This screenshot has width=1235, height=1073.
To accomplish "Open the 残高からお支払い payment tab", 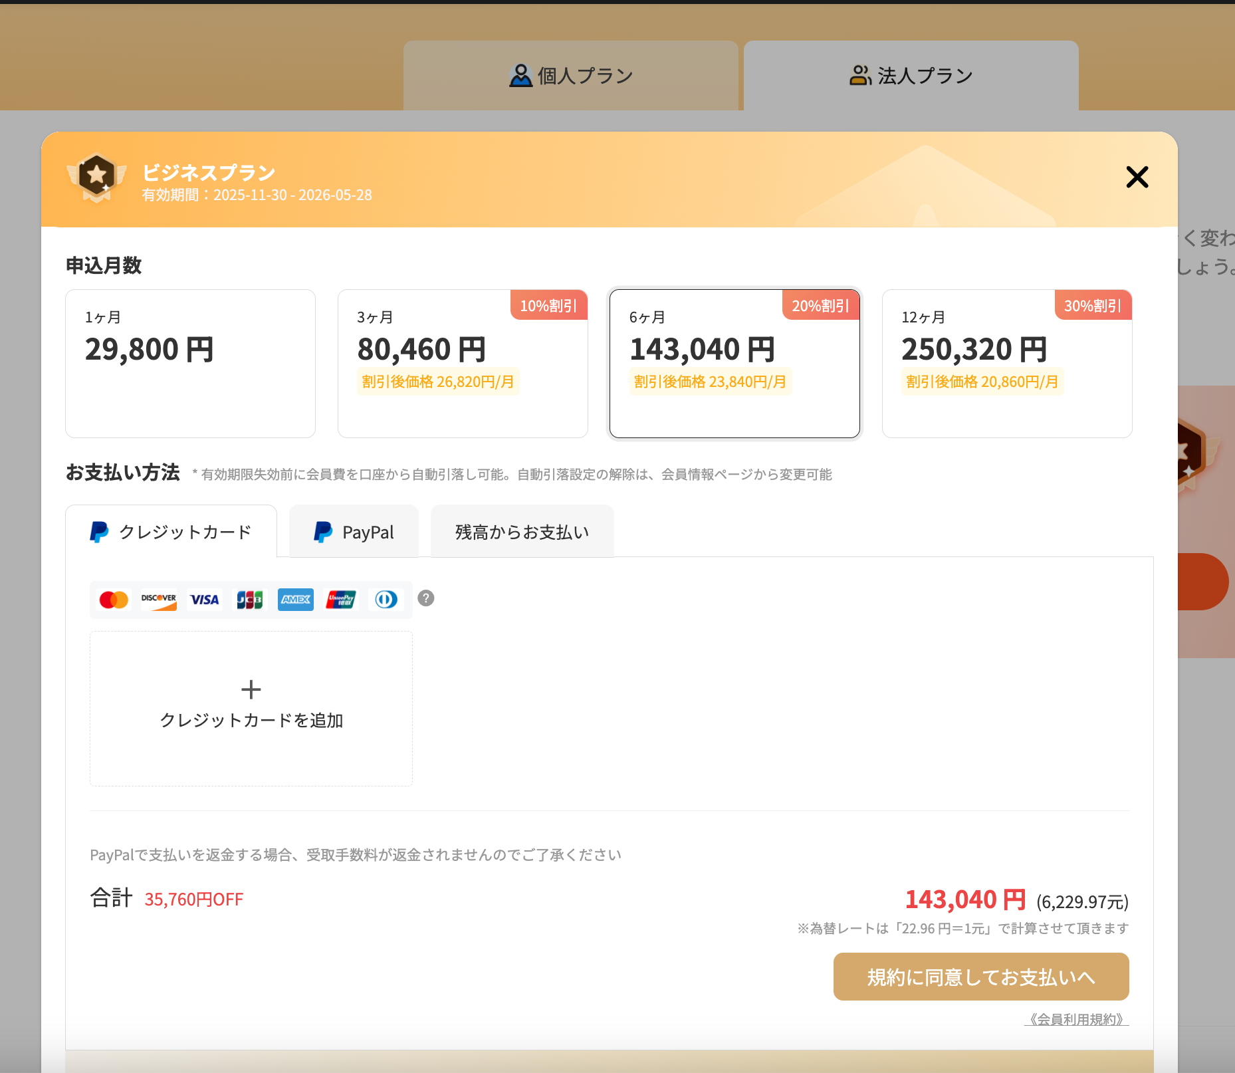I will (522, 532).
